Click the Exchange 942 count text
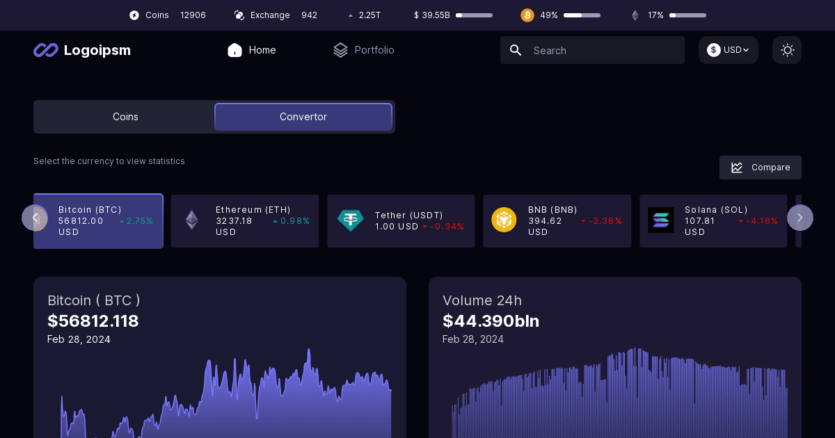The image size is (835, 438). tap(284, 15)
